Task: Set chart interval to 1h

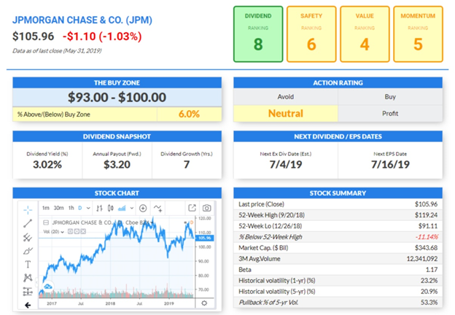Action: (71, 208)
